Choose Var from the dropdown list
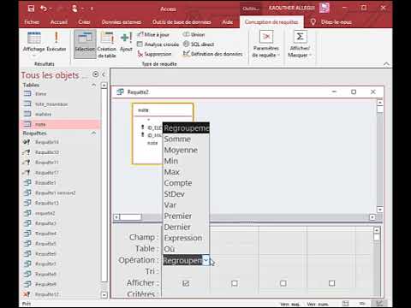The width and height of the screenshot is (411, 308). pyautogui.click(x=186, y=205)
